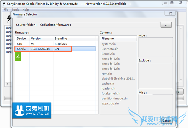Click the Flasher title bar lightning icon
This screenshot has width=188, height=128.
[x=4, y=4]
